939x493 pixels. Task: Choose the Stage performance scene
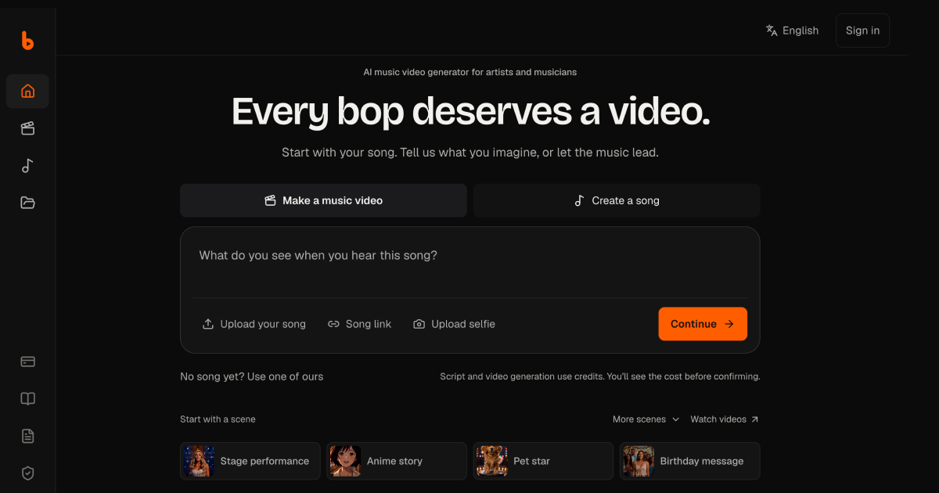tap(250, 461)
